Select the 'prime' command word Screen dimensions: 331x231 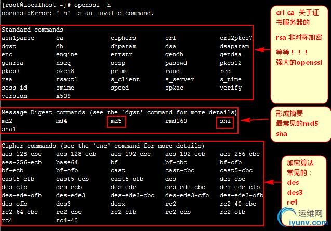click(120, 71)
